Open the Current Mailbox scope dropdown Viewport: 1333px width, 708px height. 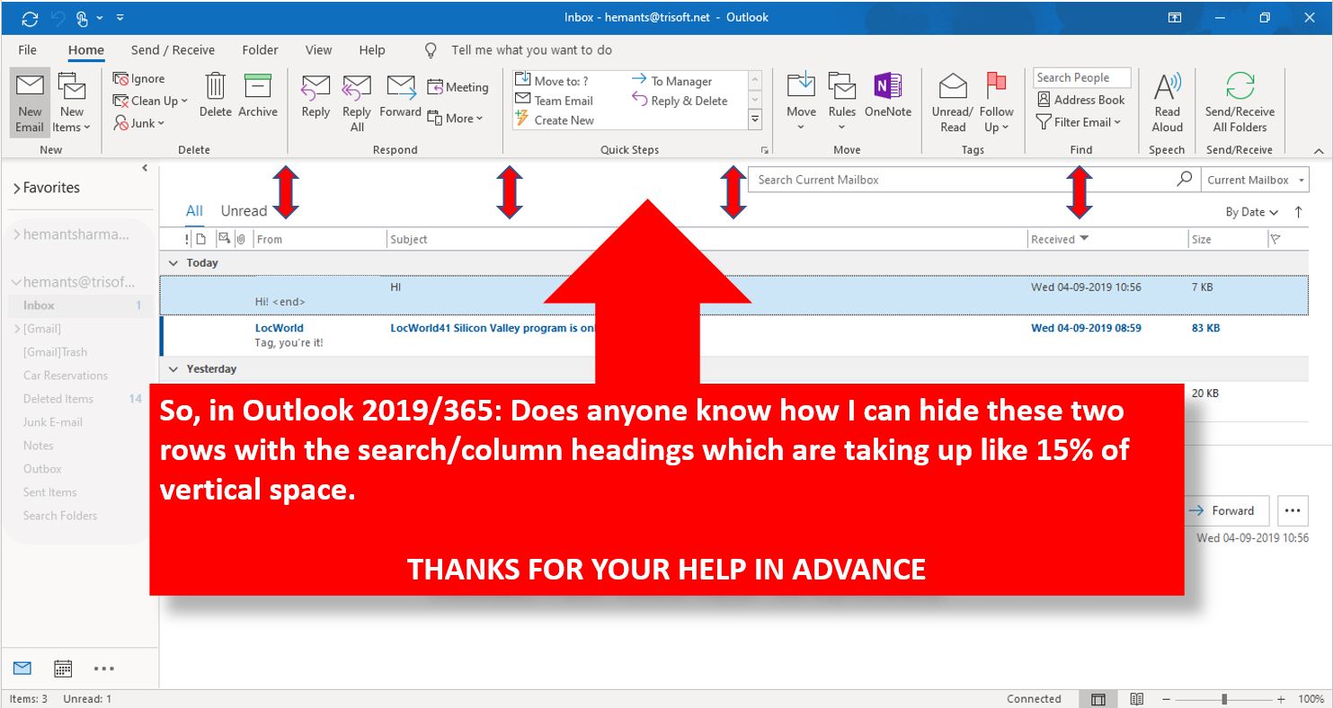tap(1255, 180)
